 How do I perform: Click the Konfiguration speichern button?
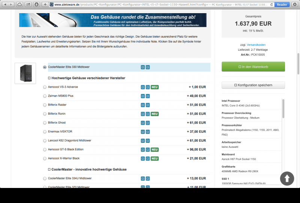[253, 85]
